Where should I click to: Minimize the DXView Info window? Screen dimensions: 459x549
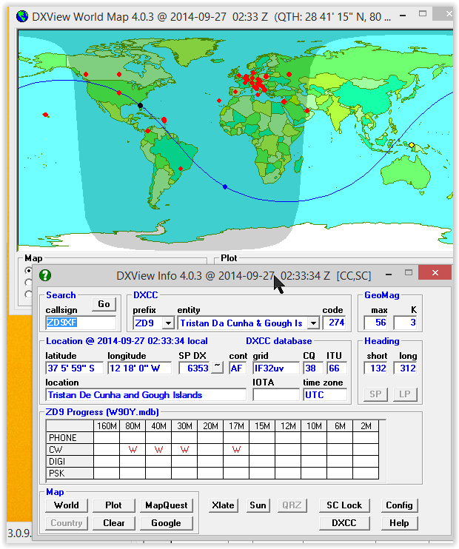(x=389, y=274)
